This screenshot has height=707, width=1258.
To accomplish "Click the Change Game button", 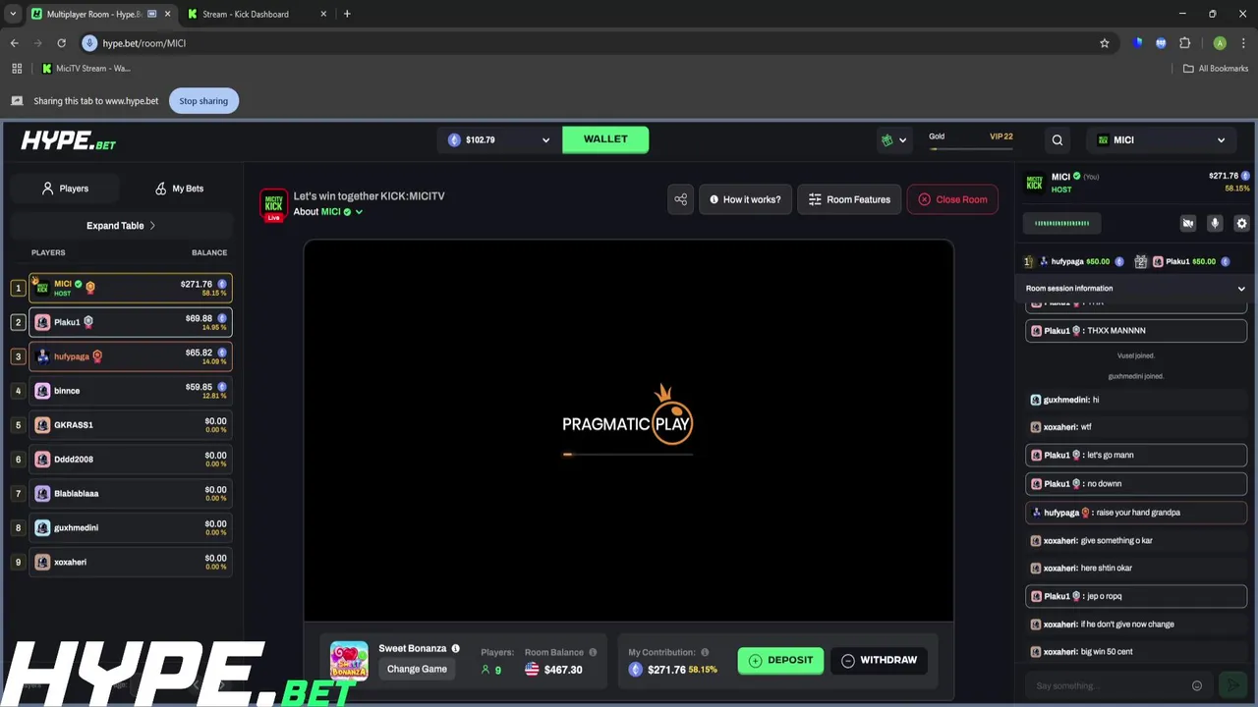I will [417, 670].
